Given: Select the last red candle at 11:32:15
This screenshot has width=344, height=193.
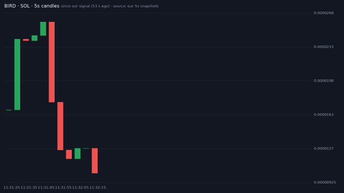Looking at the screenshot, I should (x=95, y=161).
